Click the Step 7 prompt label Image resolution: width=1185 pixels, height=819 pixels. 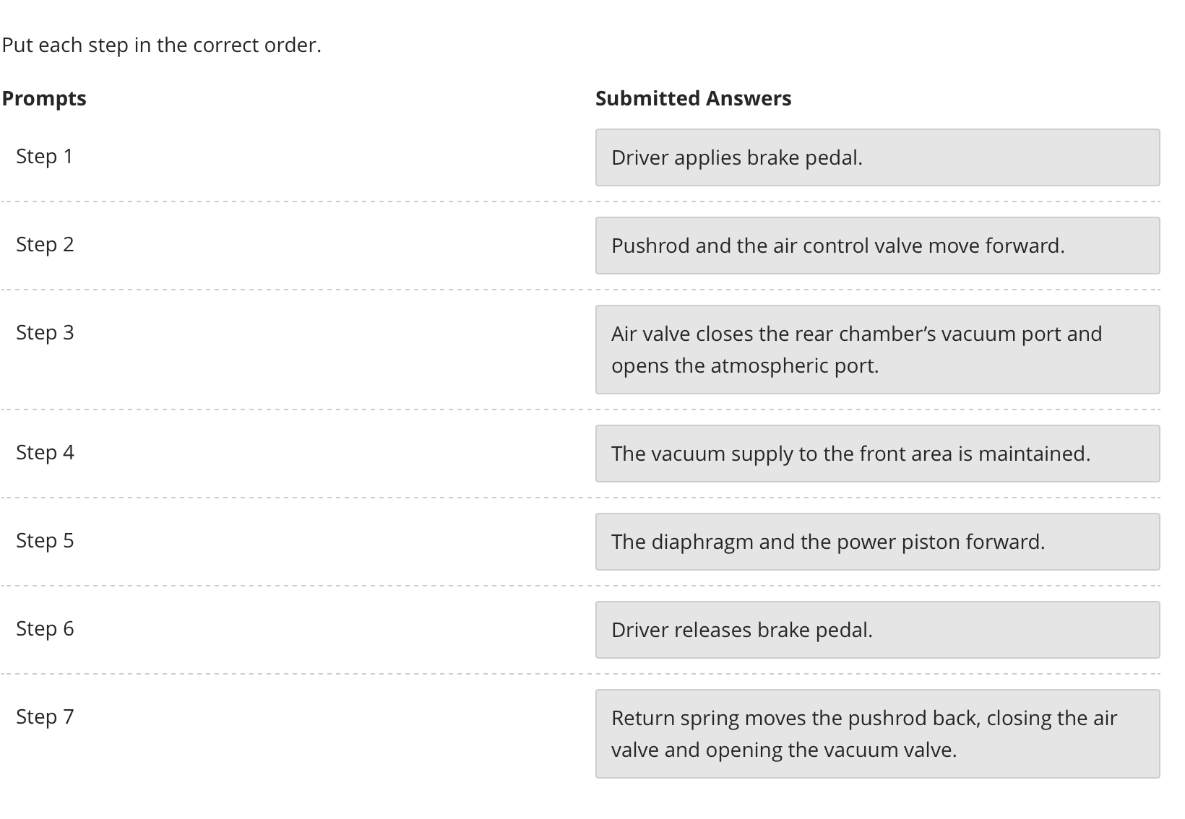45,717
